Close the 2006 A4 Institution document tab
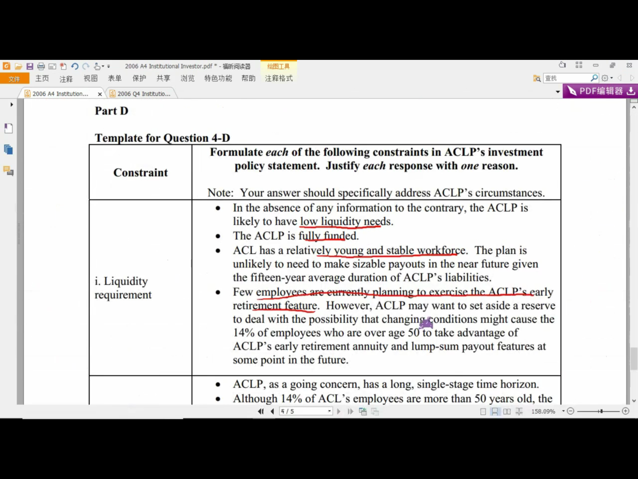The width and height of the screenshot is (638, 479). point(100,94)
